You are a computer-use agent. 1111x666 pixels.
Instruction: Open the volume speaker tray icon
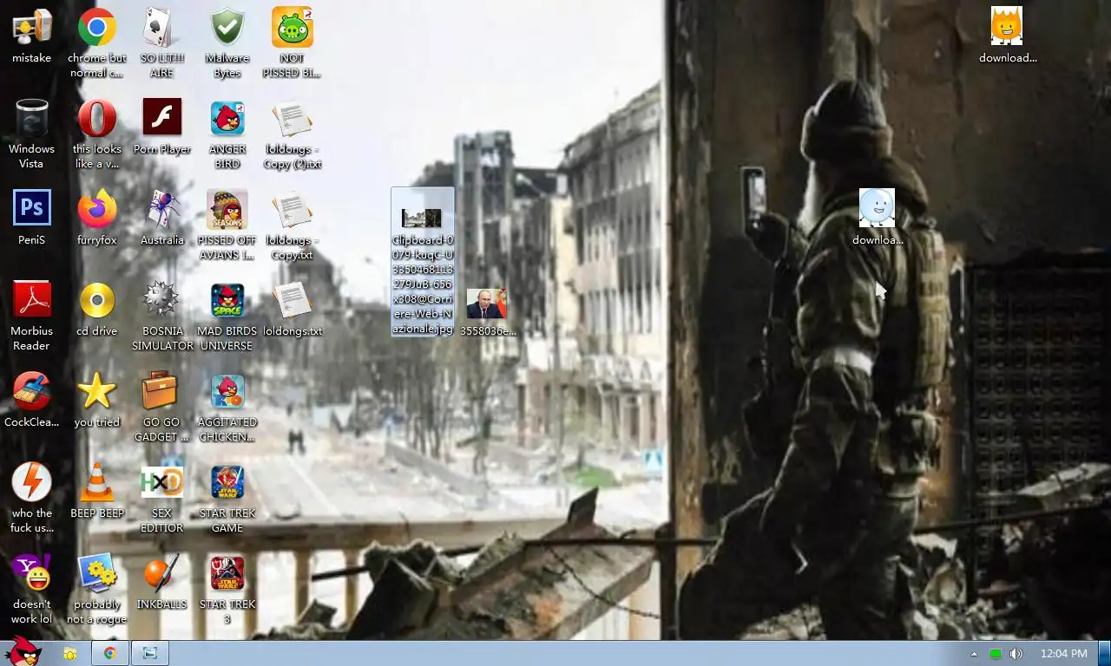pyautogui.click(x=1016, y=654)
